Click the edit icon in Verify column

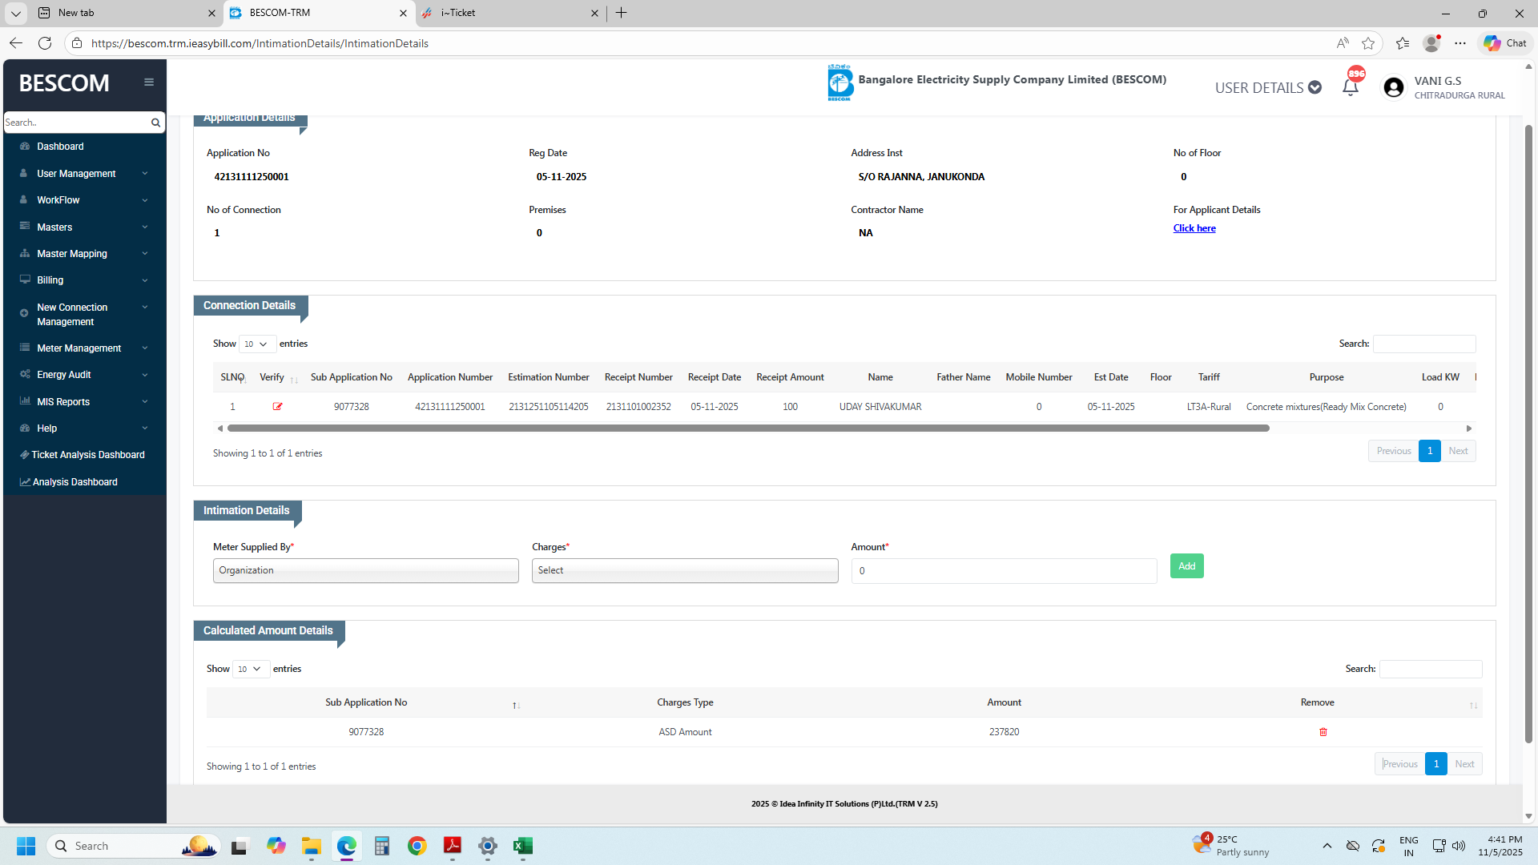coord(277,407)
